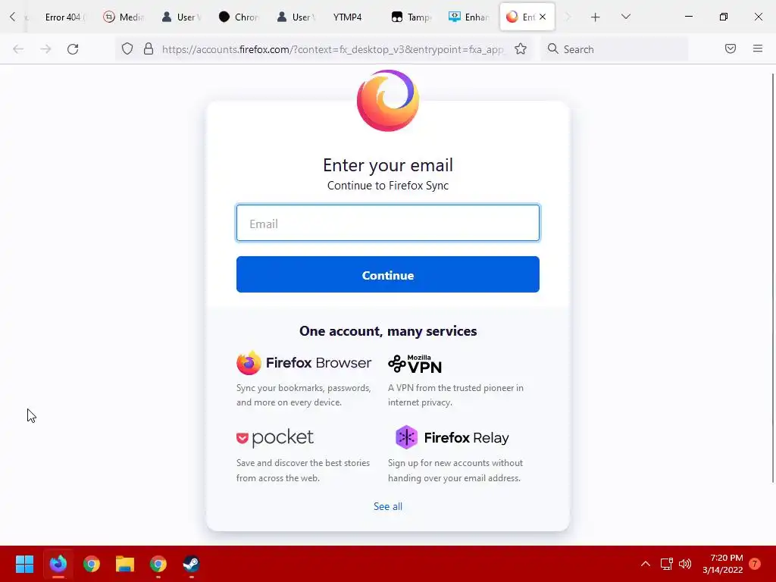Click the Search box in the toolbar
The height and width of the screenshot is (582, 776).
click(x=614, y=49)
